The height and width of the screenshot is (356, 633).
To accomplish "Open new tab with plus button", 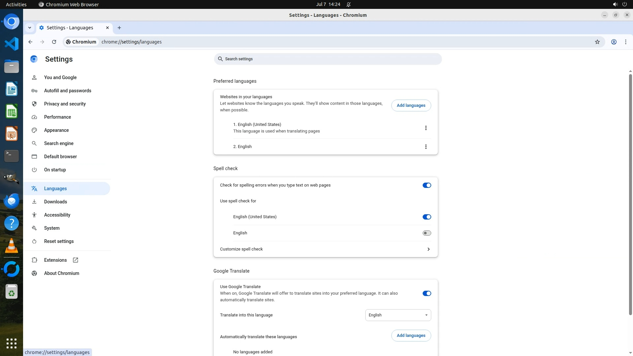I will (x=119, y=28).
